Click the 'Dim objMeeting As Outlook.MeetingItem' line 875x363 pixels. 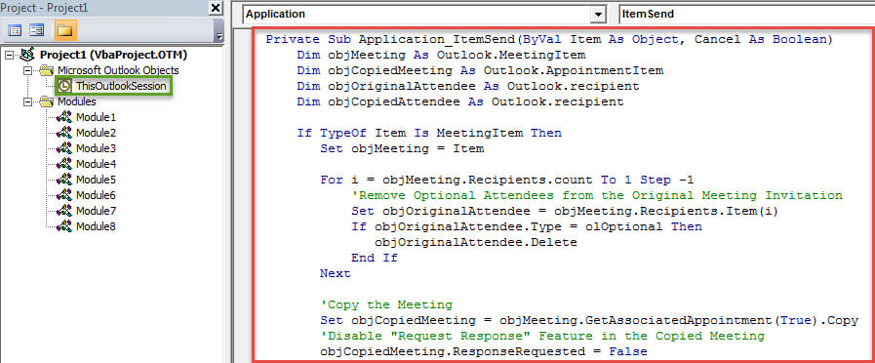[x=441, y=56]
